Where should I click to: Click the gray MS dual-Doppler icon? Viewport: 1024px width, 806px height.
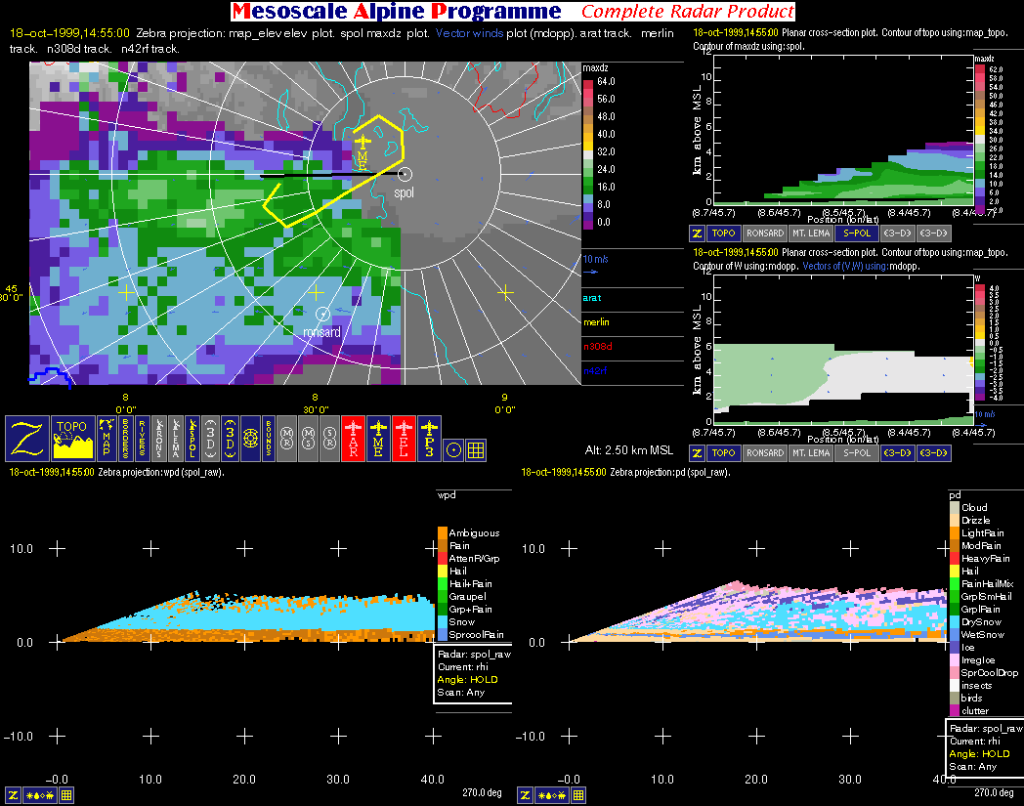(x=309, y=439)
